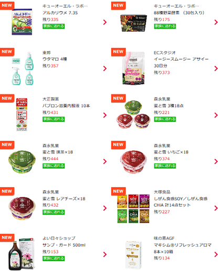Open arrow chevron for 蜜と雪 抹茶×18
The image size is (218, 271).
[x=105, y=161]
